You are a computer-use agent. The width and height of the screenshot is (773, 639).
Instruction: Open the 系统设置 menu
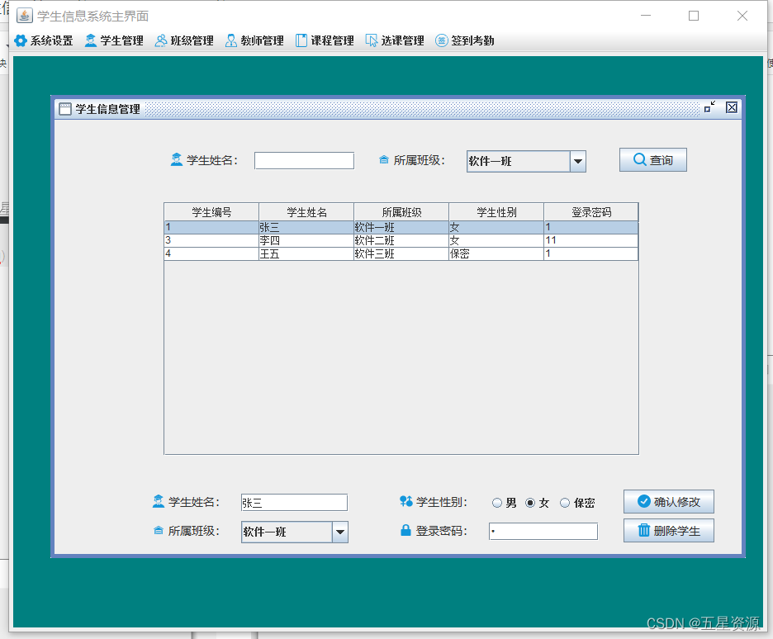[x=44, y=40]
